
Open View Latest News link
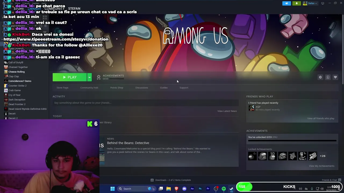(x=227, y=111)
